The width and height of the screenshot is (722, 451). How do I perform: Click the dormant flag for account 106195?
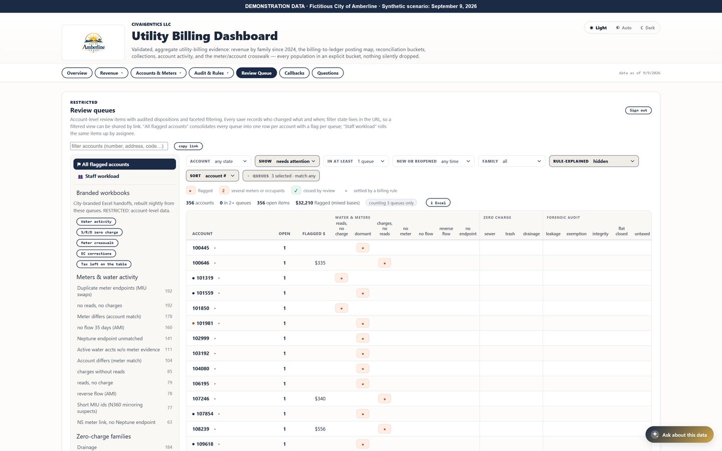coord(363,383)
